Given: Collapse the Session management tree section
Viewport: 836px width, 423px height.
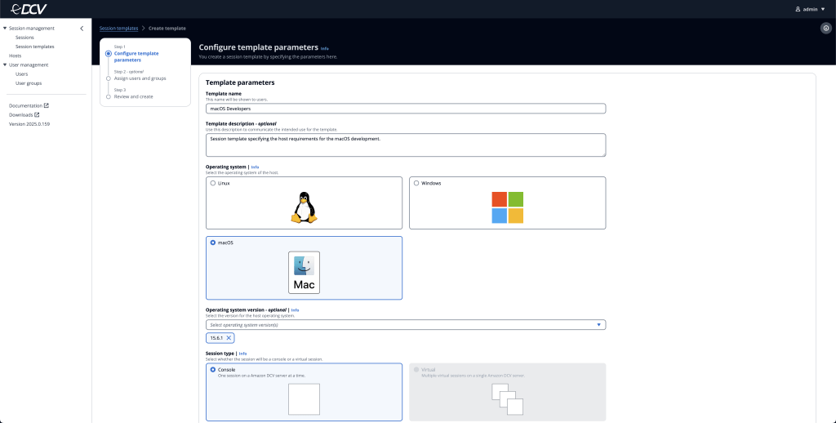Looking at the screenshot, I should [x=5, y=29].
